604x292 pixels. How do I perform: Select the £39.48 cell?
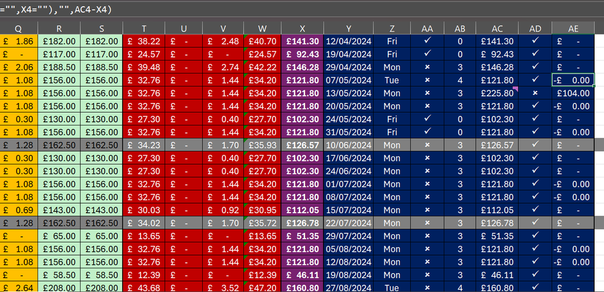coord(143,67)
